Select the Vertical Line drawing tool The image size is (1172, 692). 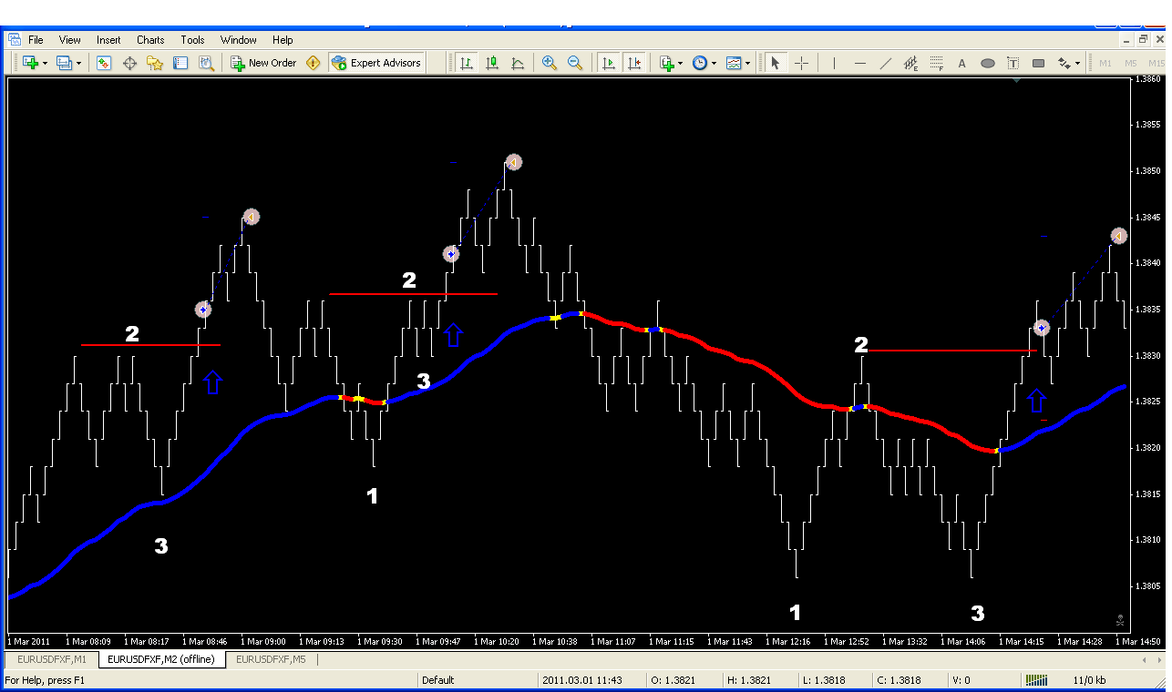(833, 63)
